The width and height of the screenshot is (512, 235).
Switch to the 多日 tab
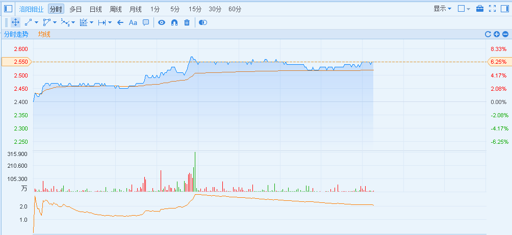coord(75,9)
